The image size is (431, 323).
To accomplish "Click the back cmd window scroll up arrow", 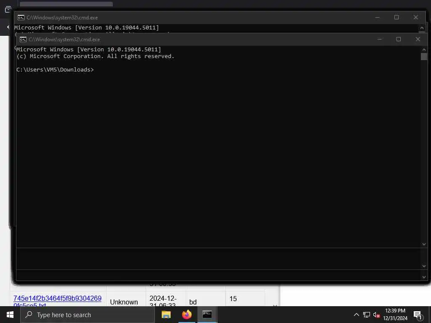I will (x=422, y=28).
